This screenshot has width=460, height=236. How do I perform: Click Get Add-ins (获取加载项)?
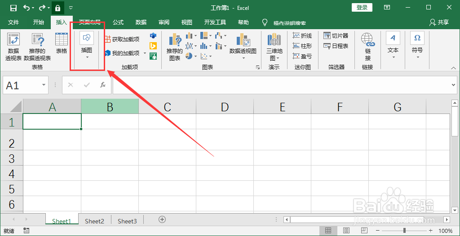click(x=122, y=39)
